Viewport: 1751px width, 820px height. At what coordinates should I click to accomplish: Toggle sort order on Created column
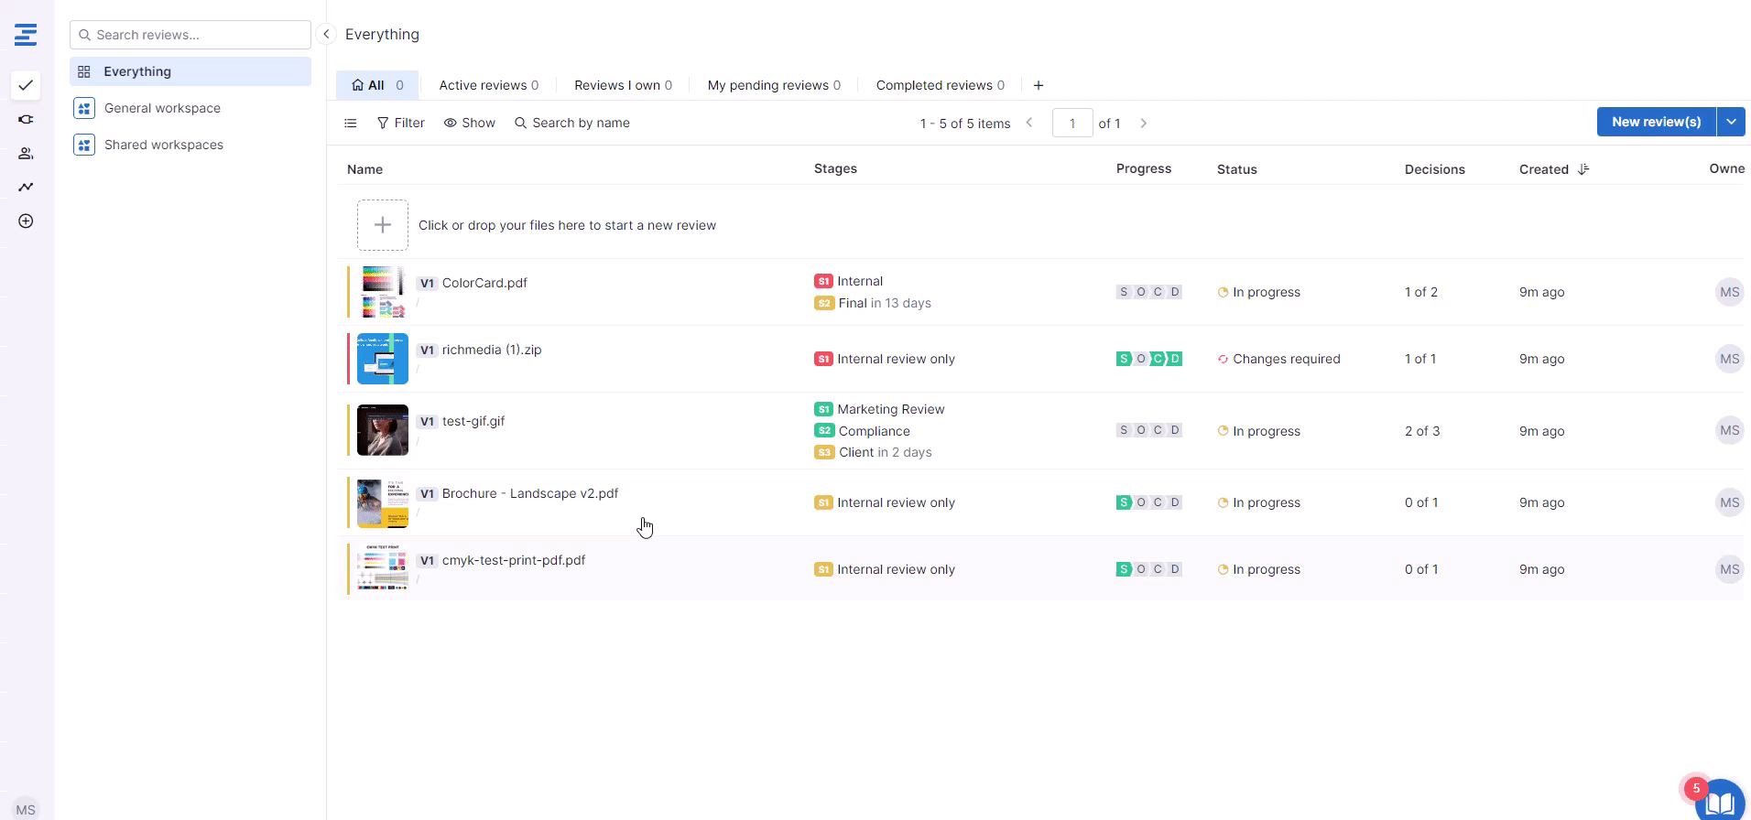pos(1583,169)
